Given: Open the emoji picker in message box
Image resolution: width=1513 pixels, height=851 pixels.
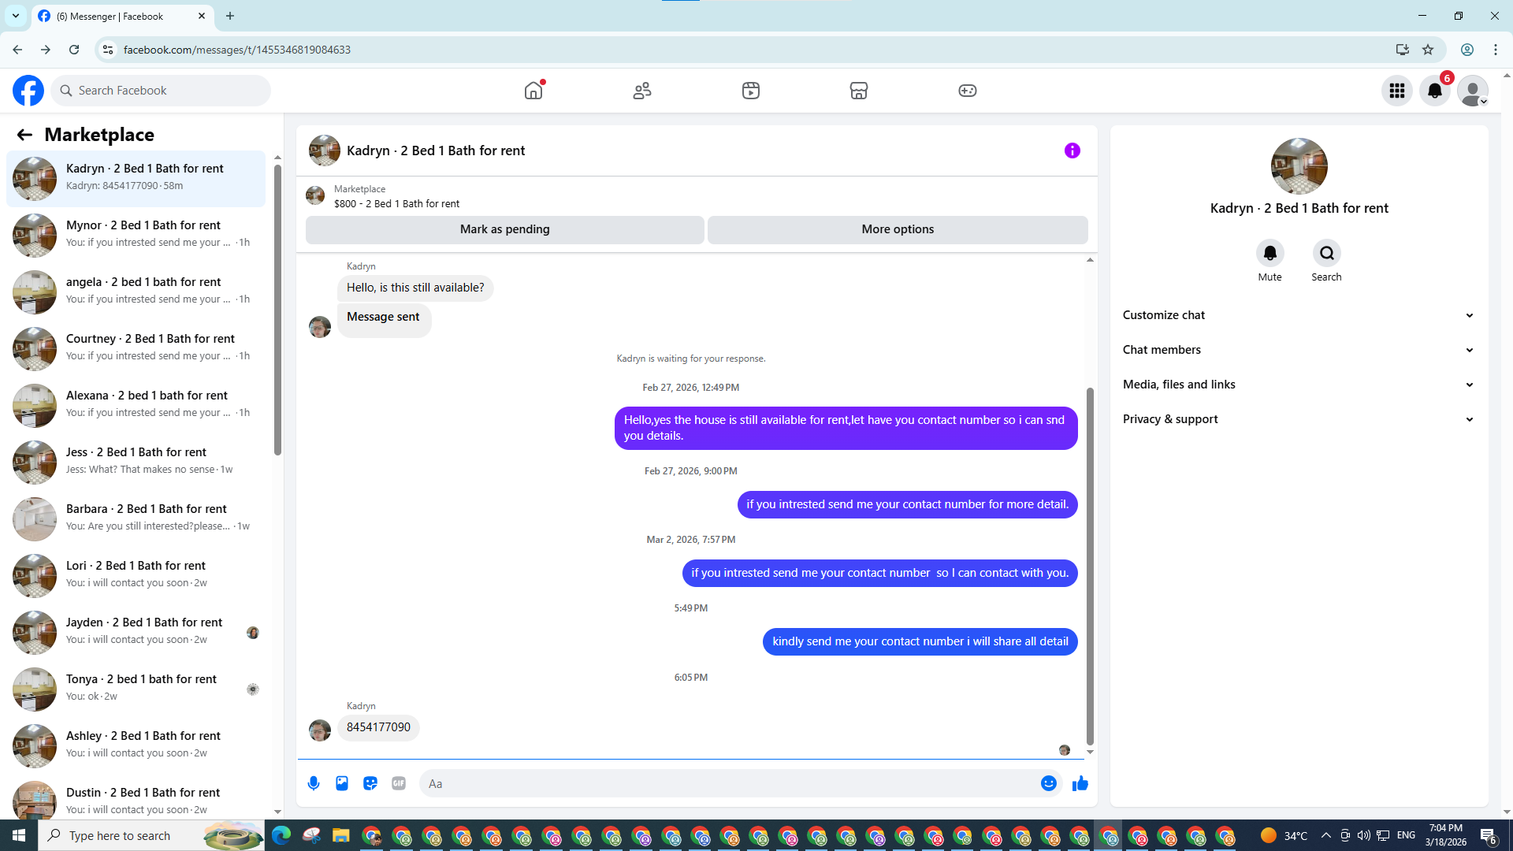Looking at the screenshot, I should (1048, 783).
